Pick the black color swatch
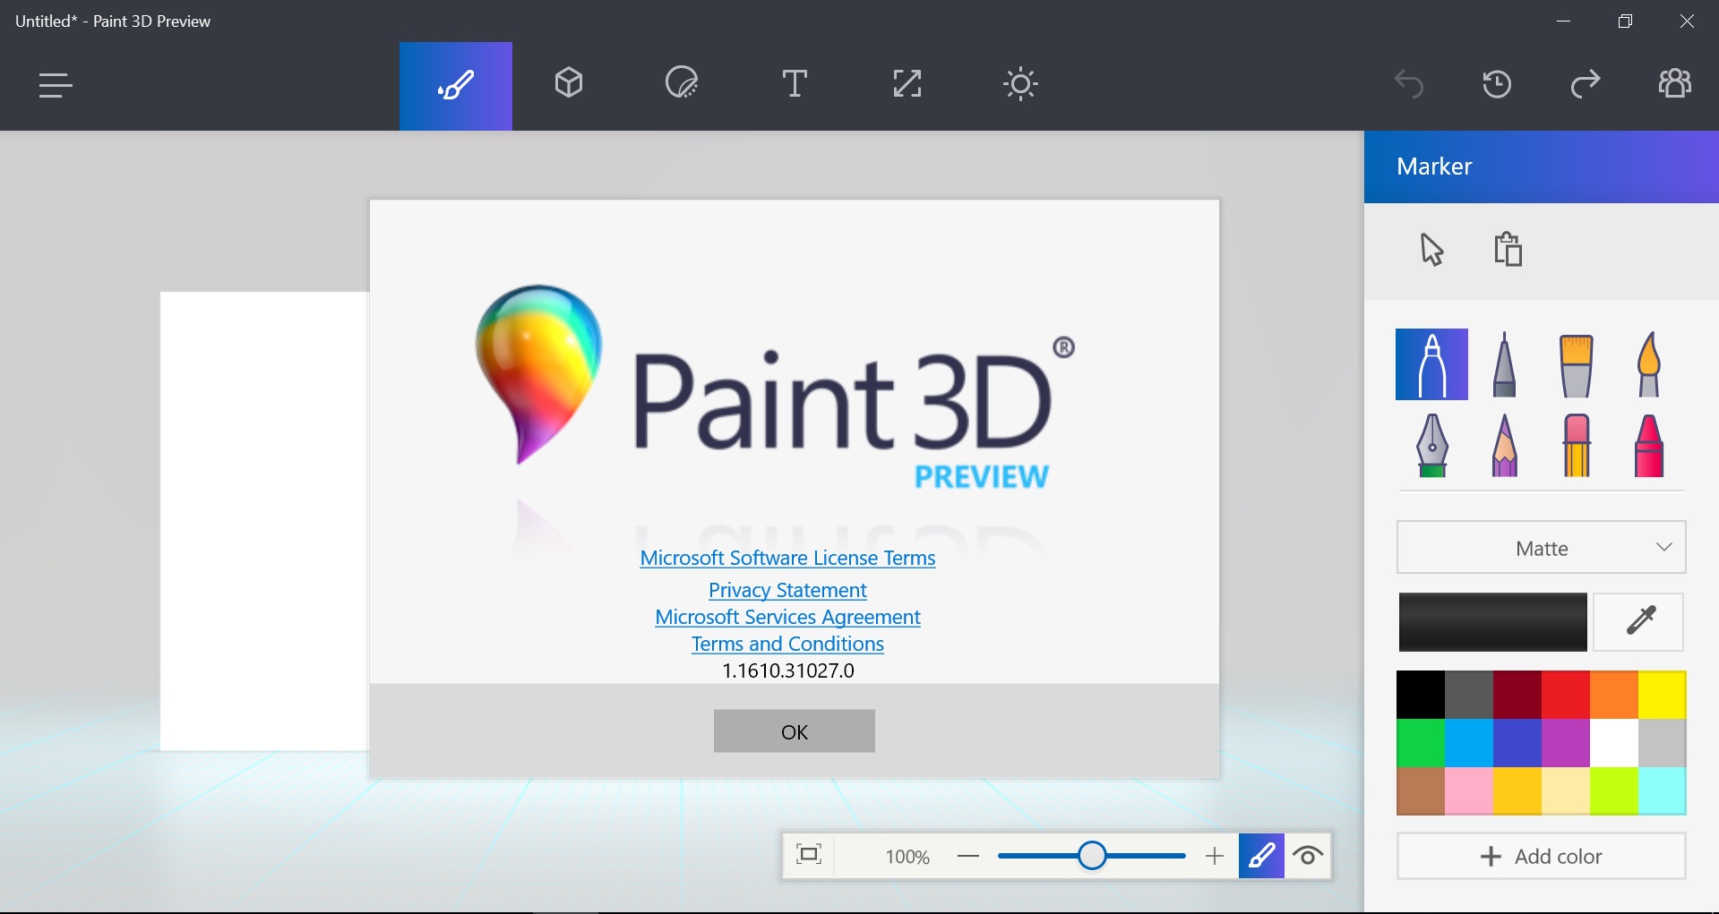 pos(1421,695)
